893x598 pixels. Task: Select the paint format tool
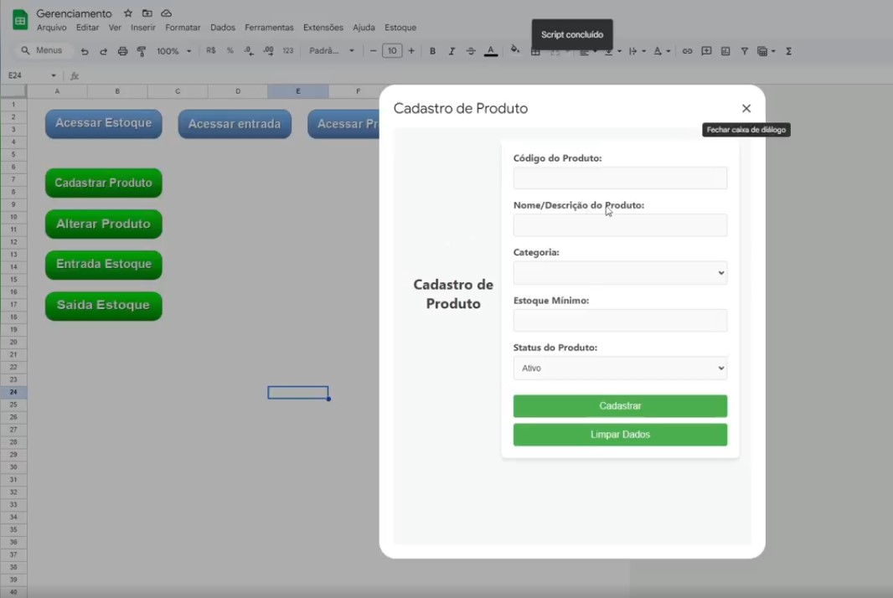142,51
